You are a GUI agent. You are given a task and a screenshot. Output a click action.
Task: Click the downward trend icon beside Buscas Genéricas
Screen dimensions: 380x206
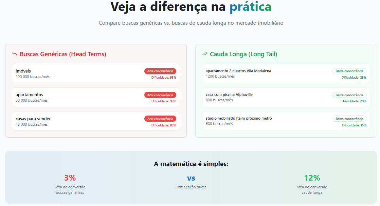(x=15, y=54)
